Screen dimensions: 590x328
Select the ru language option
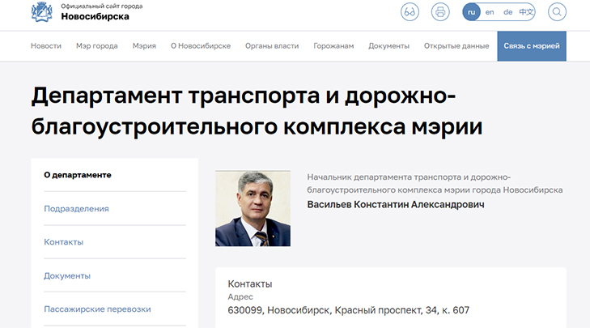472,12
